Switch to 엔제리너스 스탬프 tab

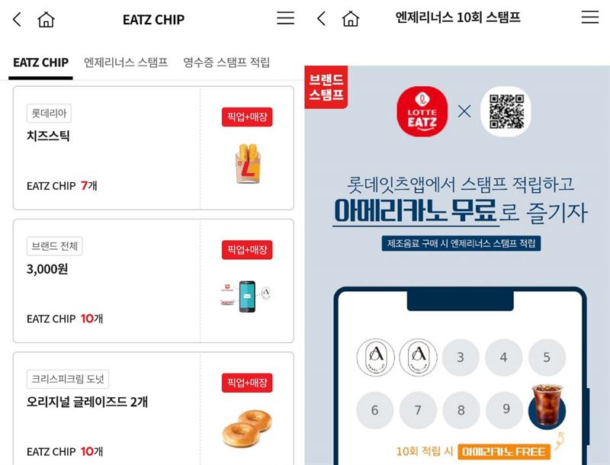click(126, 63)
